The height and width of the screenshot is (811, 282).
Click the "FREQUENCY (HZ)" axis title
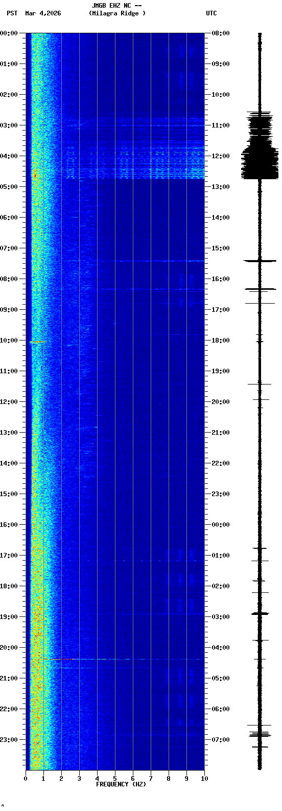pos(121,784)
